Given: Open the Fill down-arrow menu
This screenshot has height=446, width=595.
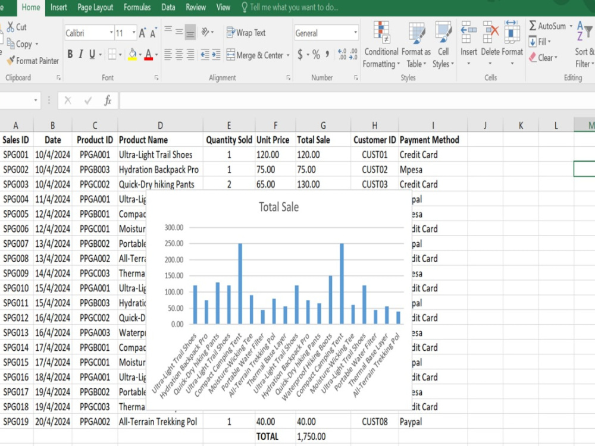Looking at the screenshot, I should tap(540, 42).
